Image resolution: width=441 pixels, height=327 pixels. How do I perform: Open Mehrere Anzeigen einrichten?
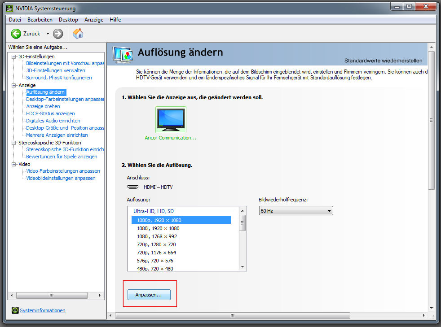coord(57,135)
